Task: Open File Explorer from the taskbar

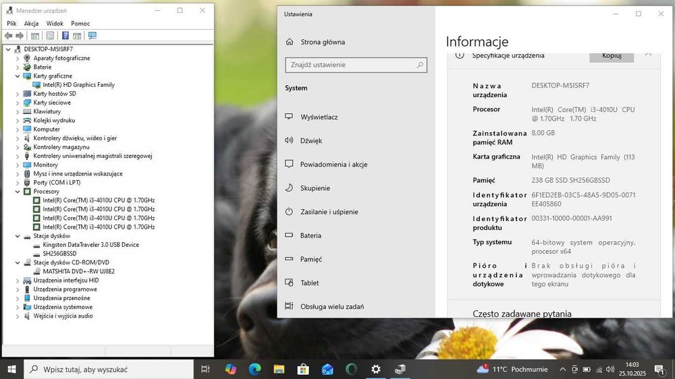Action: click(x=279, y=369)
